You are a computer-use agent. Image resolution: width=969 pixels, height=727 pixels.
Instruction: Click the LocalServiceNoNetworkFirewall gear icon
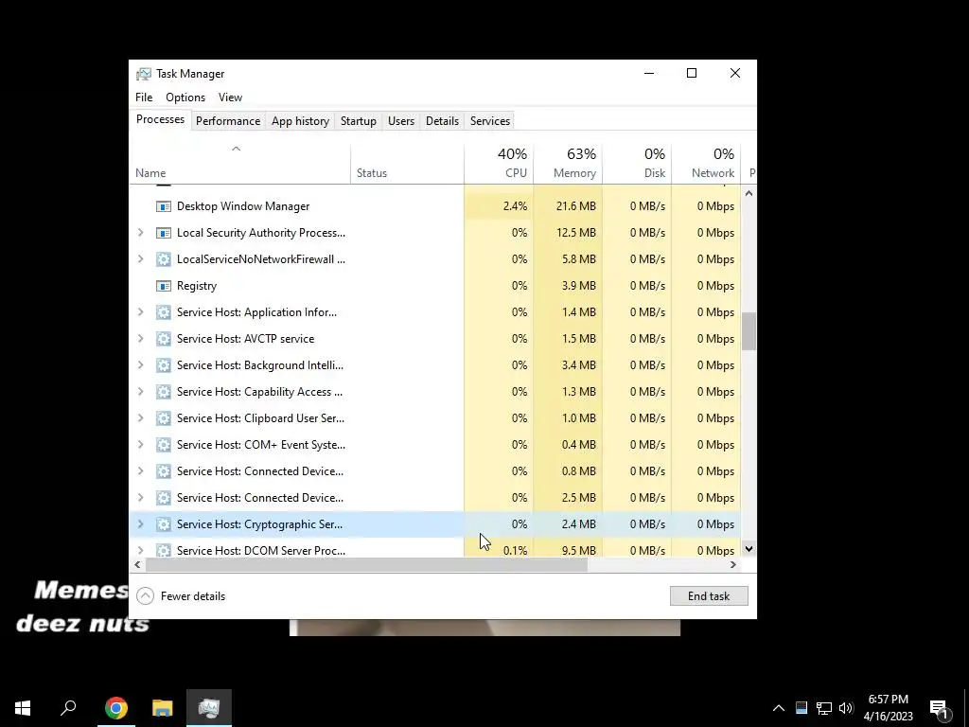point(163,259)
